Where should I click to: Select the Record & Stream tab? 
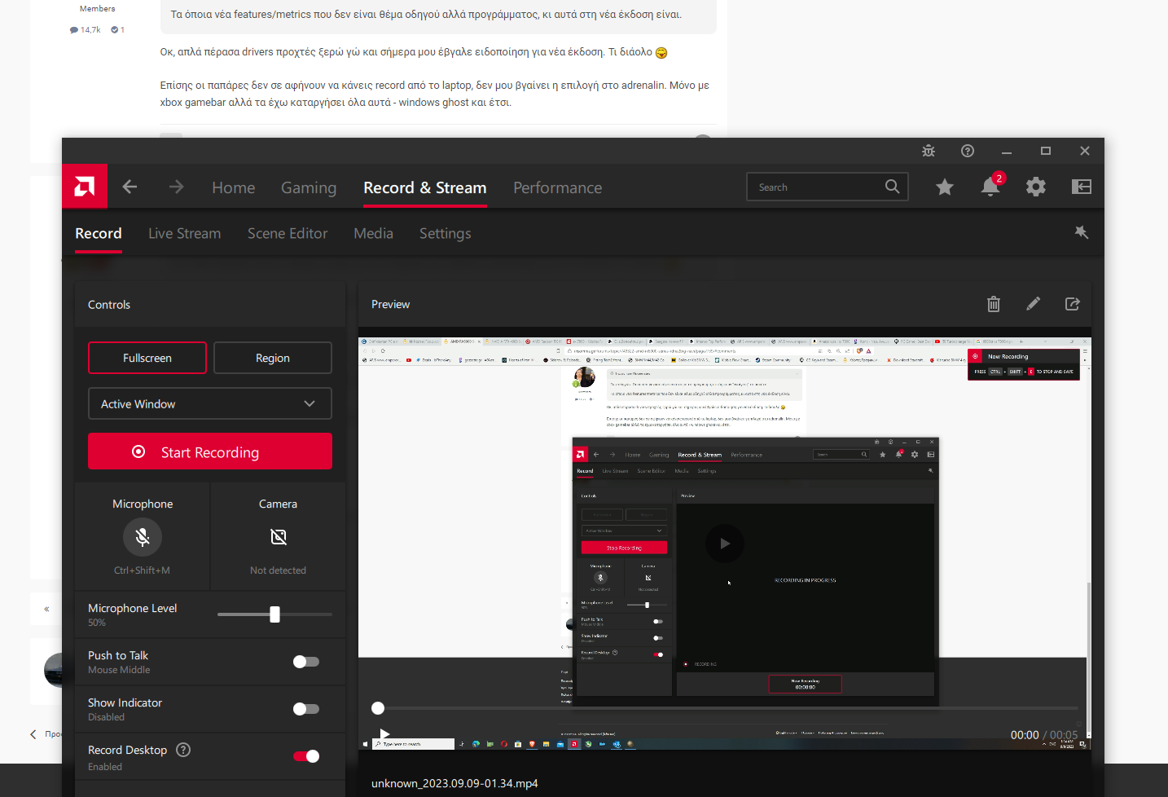click(x=425, y=187)
